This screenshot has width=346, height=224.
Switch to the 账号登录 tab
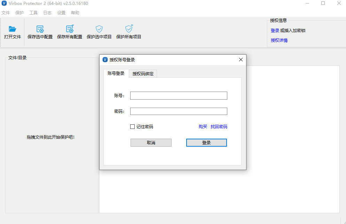[116, 74]
